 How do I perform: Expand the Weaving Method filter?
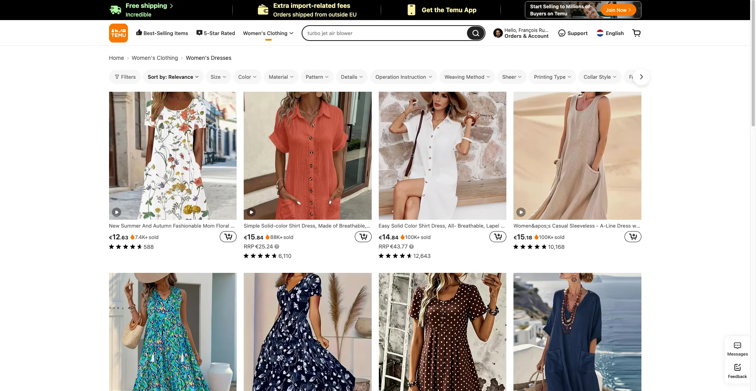tap(467, 77)
